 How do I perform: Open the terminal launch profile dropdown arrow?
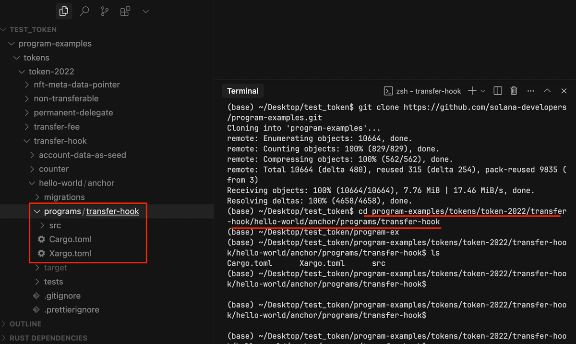pos(482,90)
